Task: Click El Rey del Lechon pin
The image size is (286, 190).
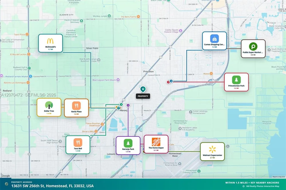Action: [29, 54]
